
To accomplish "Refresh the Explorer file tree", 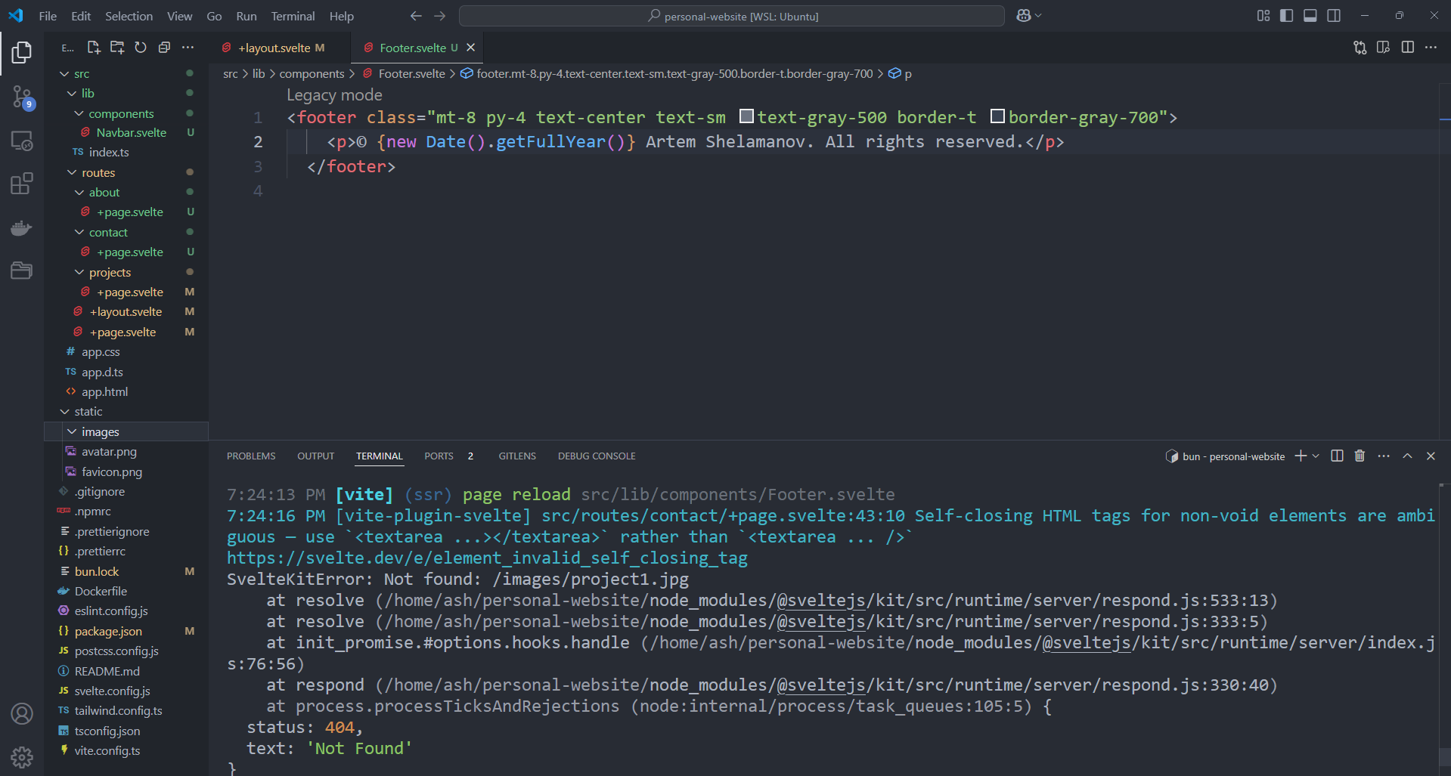I will (x=141, y=48).
